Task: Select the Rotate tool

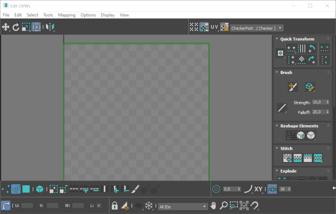Action: click(x=16, y=27)
